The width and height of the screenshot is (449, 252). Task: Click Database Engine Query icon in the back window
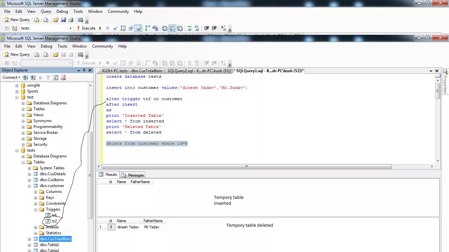[x=37, y=20]
